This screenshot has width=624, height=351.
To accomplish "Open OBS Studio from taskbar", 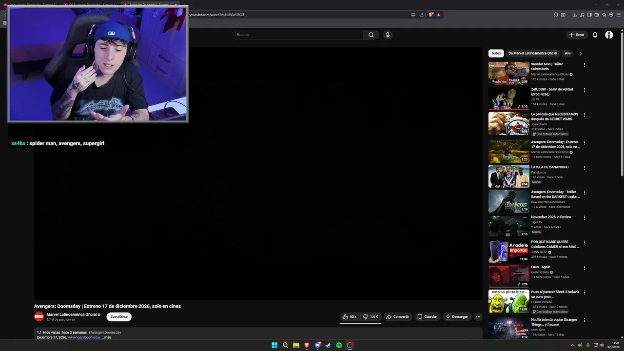I will [350, 345].
